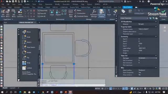Screen dimensions: 168x94
Task: Click the Distance name TABLE LENGHT field
Action: point(148,29)
